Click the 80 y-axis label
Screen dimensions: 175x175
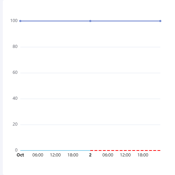pos(15,47)
